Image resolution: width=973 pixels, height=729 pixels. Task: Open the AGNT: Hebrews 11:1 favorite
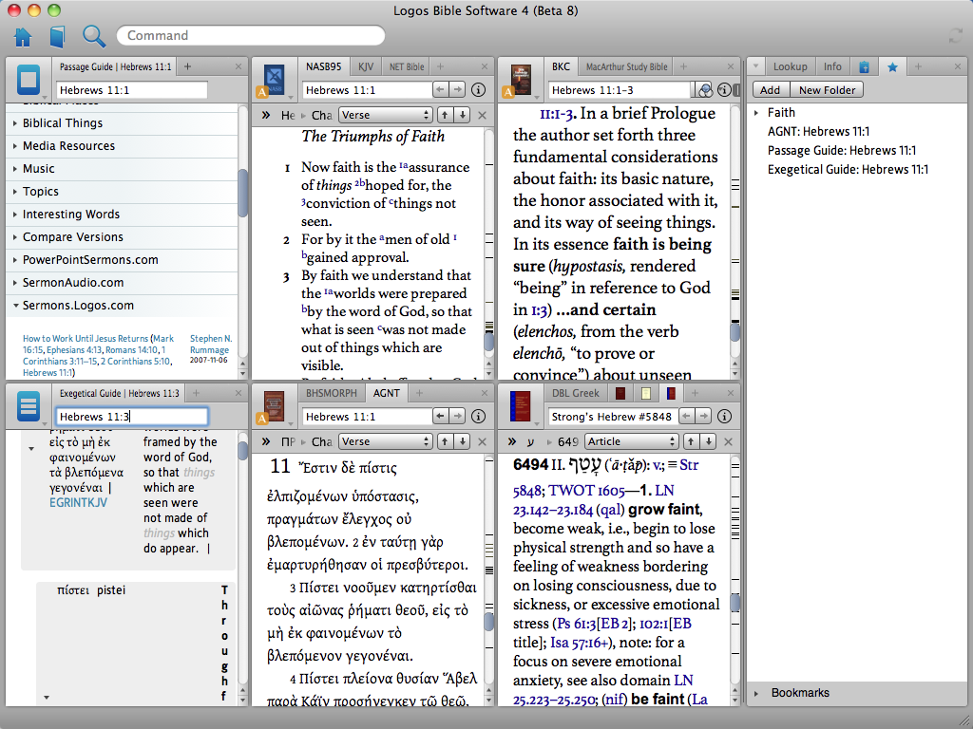pyautogui.click(x=819, y=131)
